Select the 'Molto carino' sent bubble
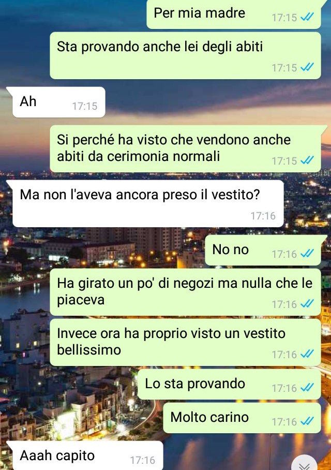This screenshot has width=331, height=470. pyautogui.click(x=242, y=418)
